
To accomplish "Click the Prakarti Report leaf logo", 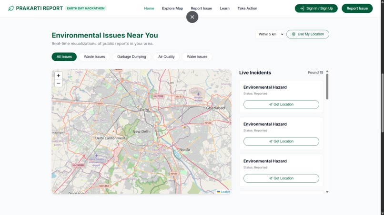I will 11,8.
